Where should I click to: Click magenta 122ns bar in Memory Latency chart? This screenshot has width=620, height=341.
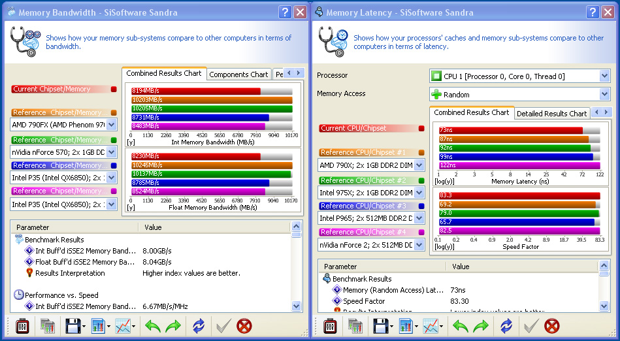(x=519, y=165)
